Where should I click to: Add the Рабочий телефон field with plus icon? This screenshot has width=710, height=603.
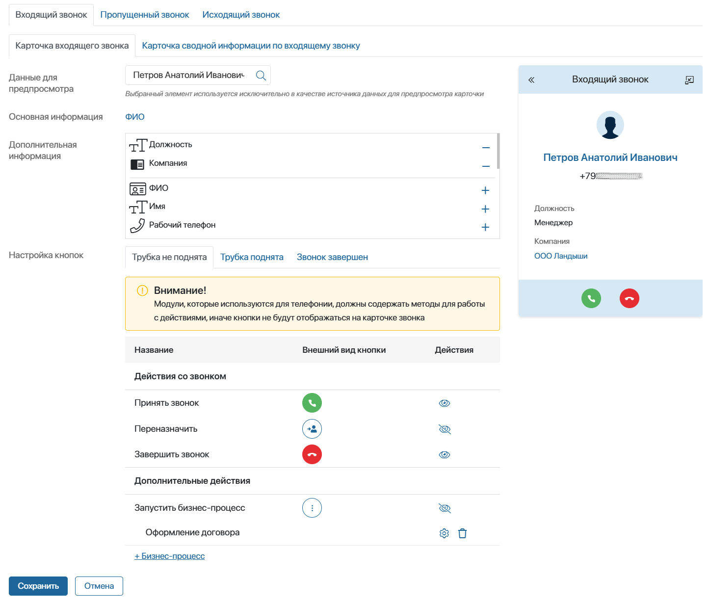click(x=485, y=227)
